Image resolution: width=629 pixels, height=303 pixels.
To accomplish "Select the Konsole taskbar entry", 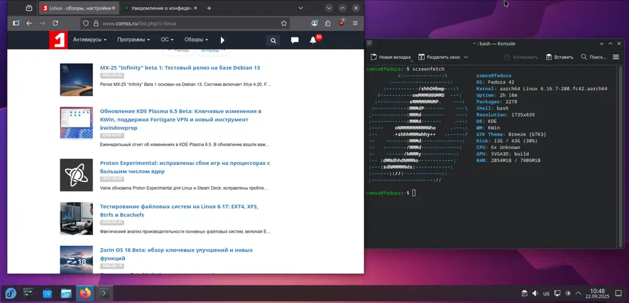I will pyautogui.click(x=104, y=294).
